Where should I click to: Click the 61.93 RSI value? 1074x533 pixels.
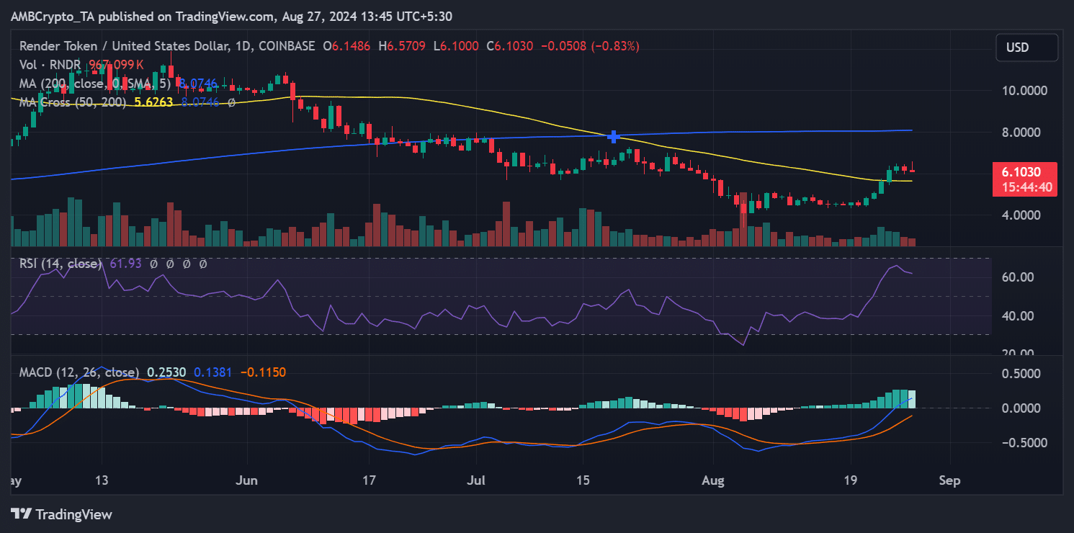point(125,264)
